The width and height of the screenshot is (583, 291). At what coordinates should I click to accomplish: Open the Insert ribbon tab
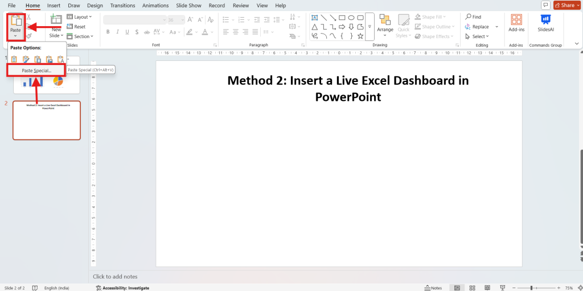coord(54,5)
